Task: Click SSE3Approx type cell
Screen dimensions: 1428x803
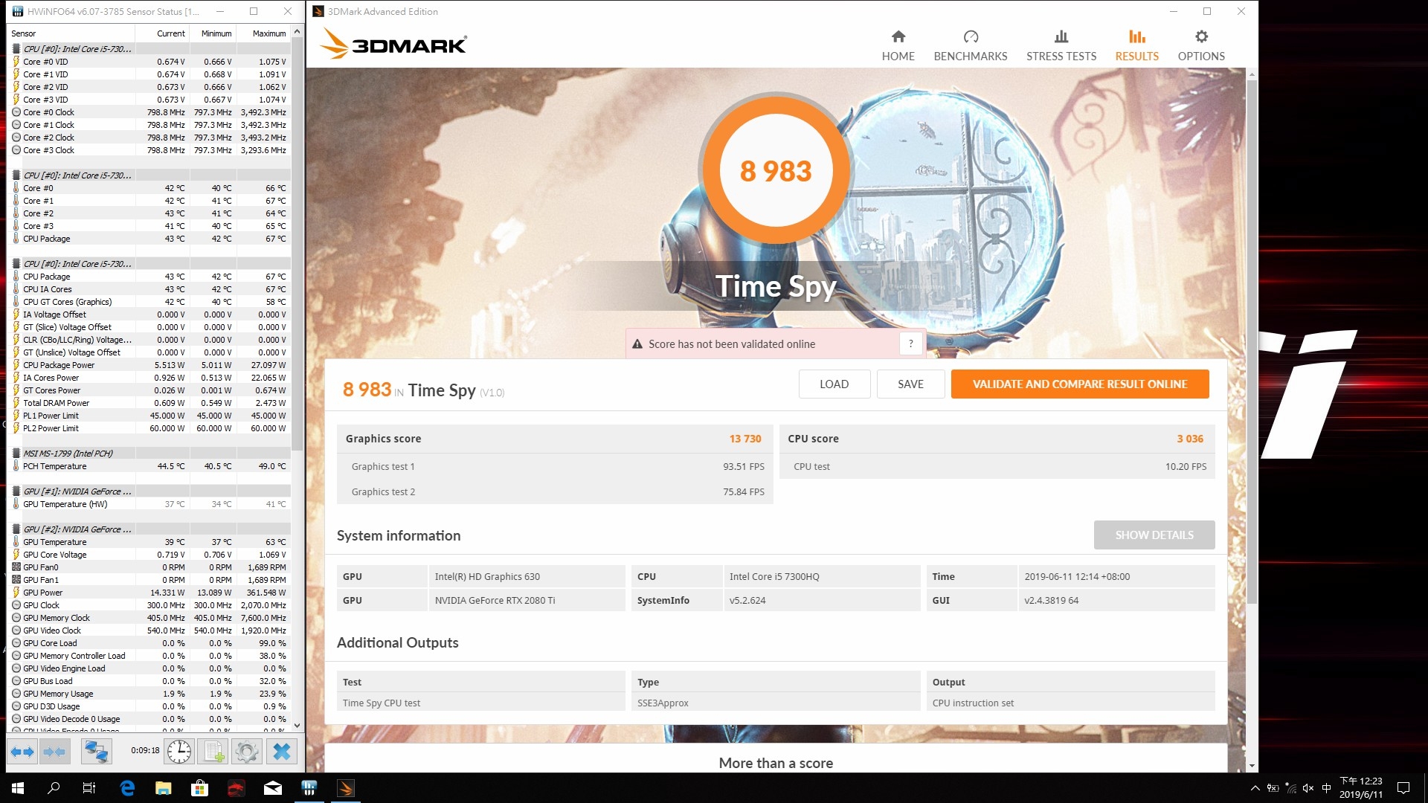Action: 776,703
